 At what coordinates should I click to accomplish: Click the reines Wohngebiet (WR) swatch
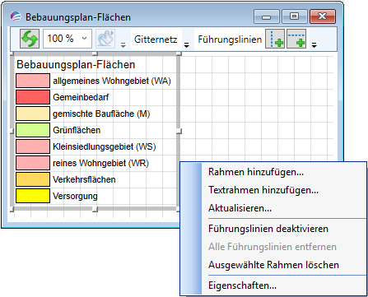(33, 163)
